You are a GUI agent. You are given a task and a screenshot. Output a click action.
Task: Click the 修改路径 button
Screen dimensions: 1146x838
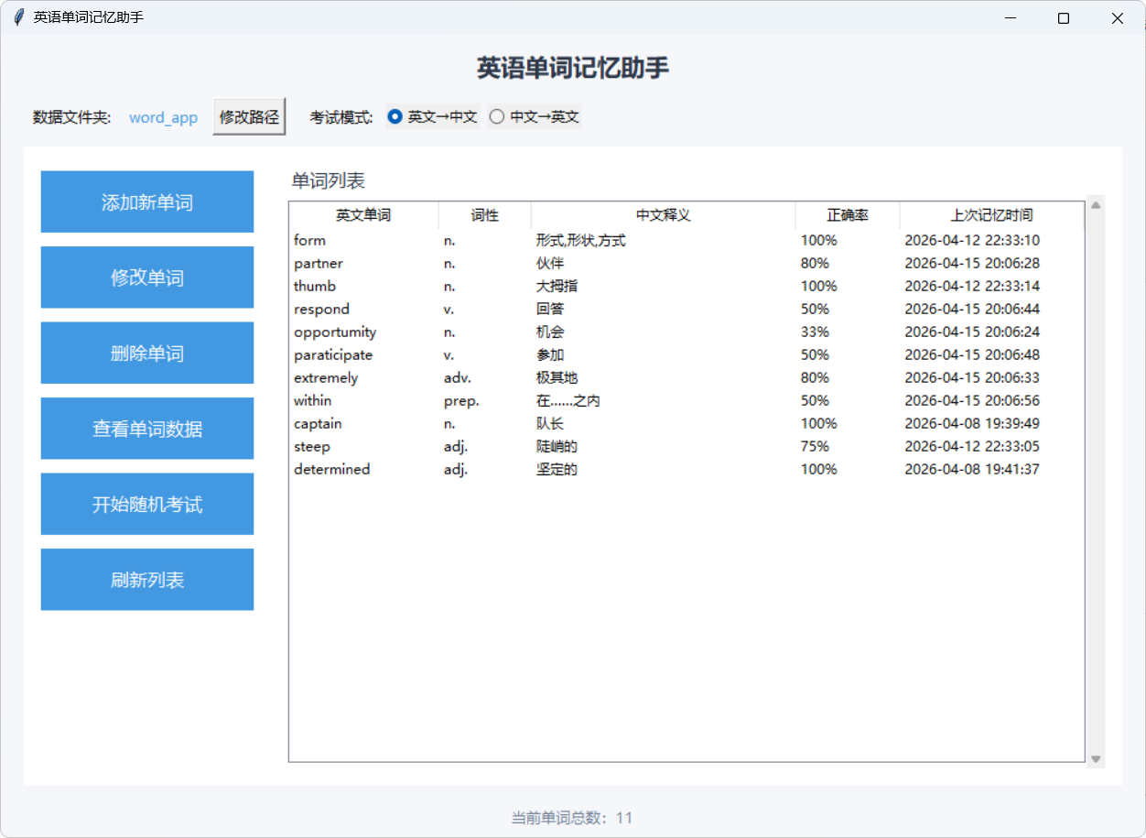(249, 117)
